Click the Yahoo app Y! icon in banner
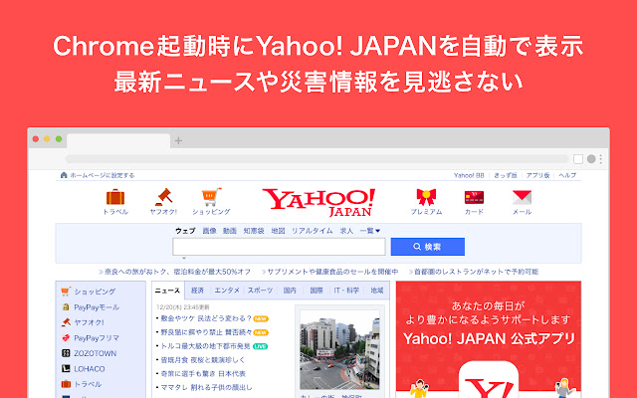637x398 pixels. [x=489, y=380]
